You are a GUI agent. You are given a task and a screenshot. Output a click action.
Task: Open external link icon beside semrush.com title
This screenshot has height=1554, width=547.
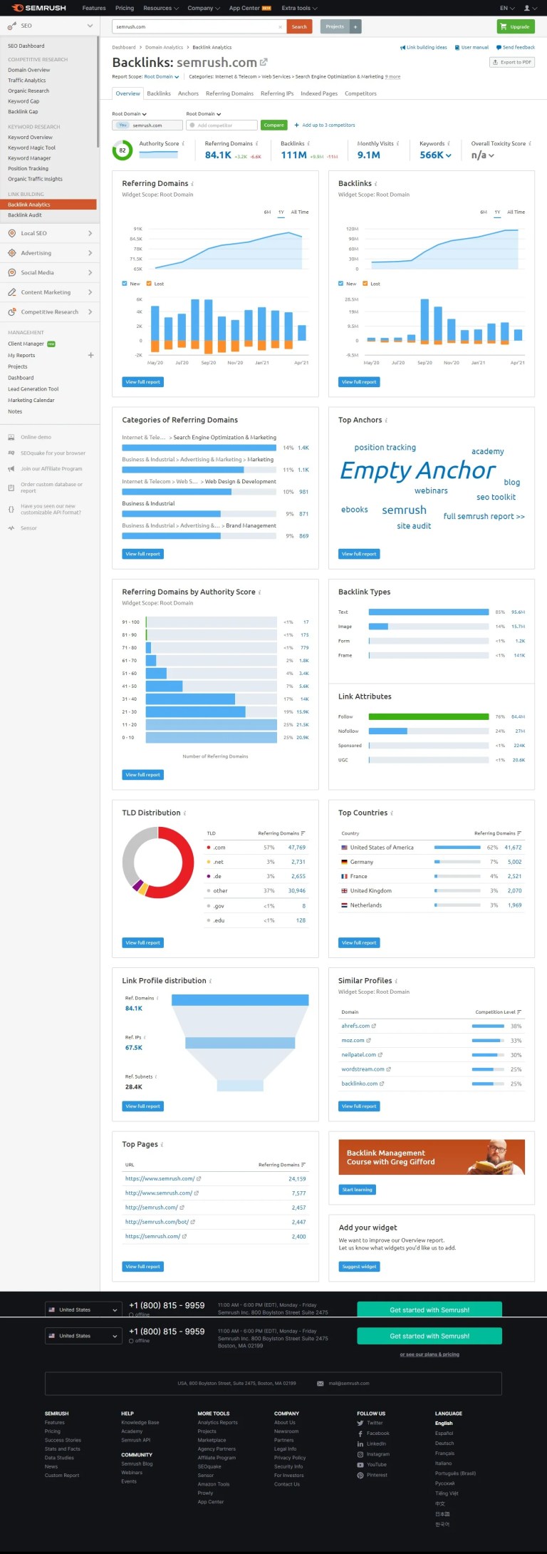coord(264,62)
